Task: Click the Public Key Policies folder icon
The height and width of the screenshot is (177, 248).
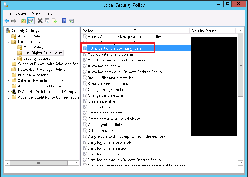Action: pos(14,75)
